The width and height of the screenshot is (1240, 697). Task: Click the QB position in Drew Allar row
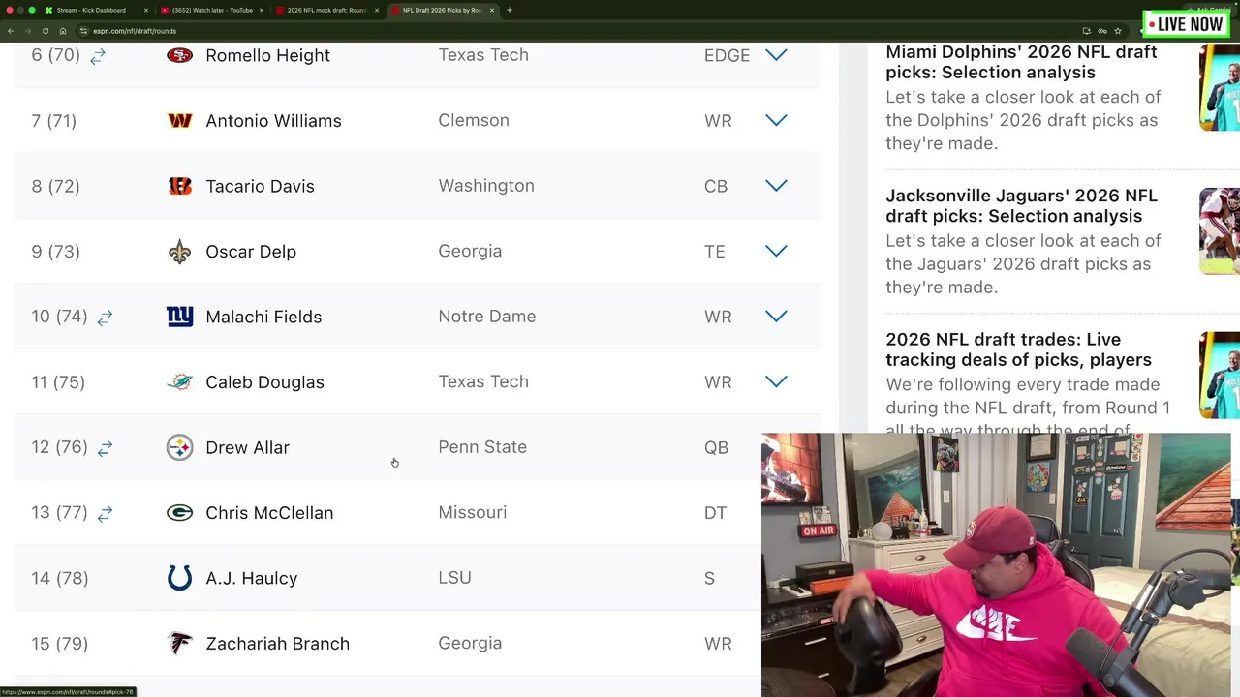pos(716,447)
